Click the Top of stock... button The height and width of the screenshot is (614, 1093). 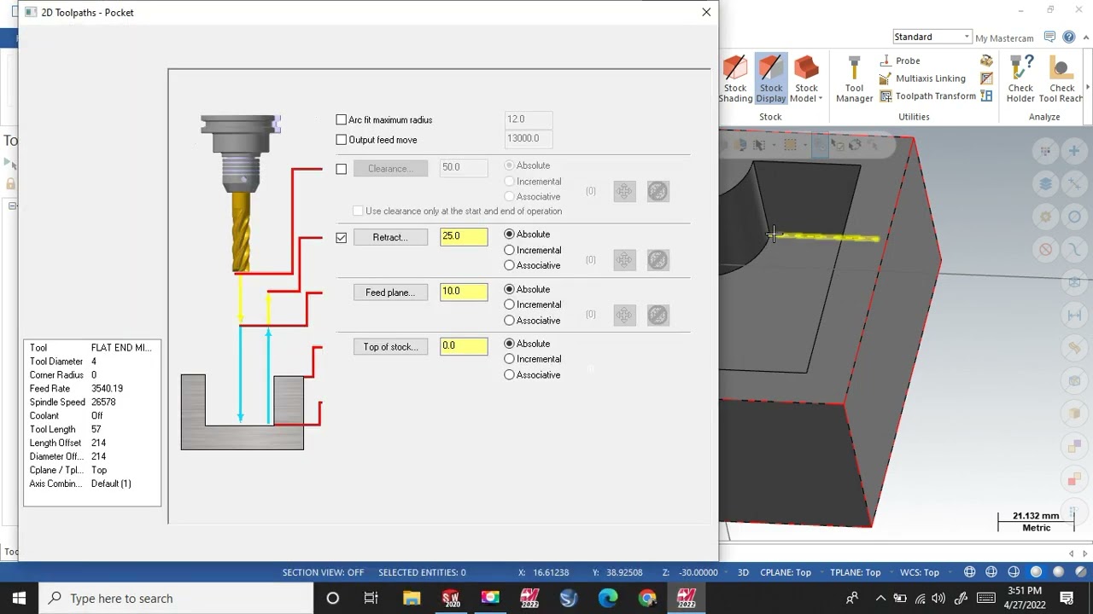click(390, 347)
